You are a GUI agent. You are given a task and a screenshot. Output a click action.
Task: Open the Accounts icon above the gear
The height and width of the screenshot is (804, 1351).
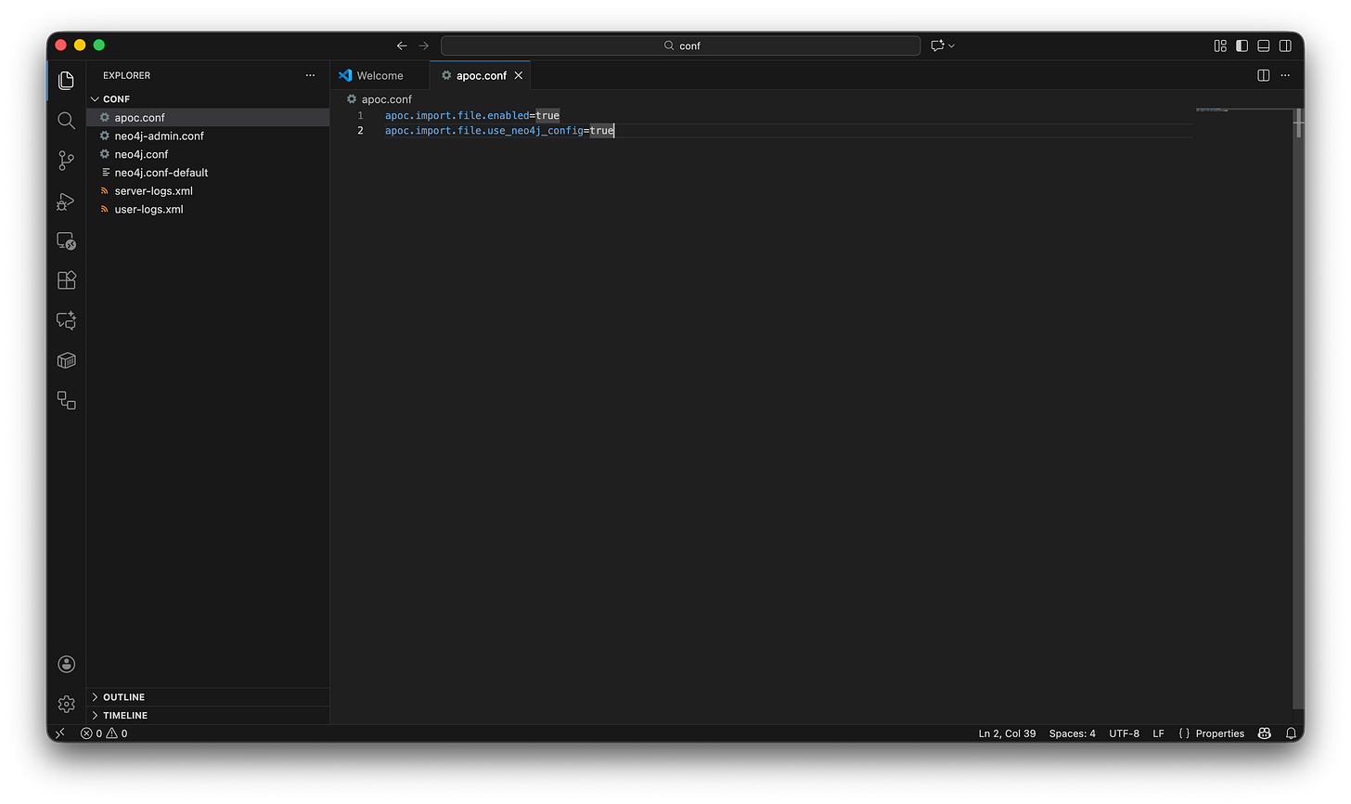tap(66, 664)
